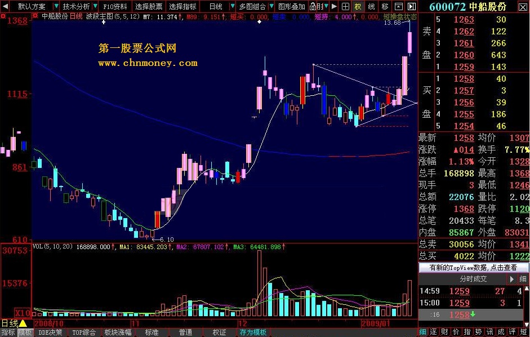Expand the dropdown arrow beside 技术分析
Viewport: 530px width, 337px height.
pyautogui.click(x=96, y=6)
